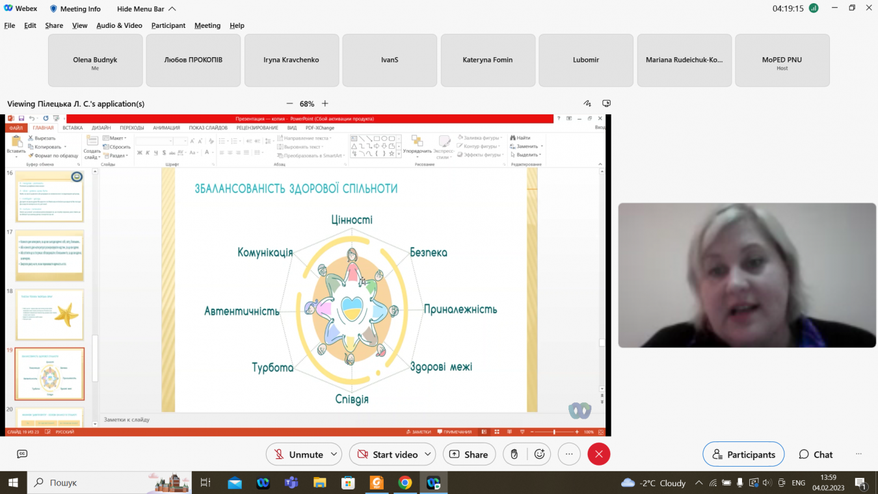Expand the audio options arrow beside Unmute

pyautogui.click(x=334, y=454)
